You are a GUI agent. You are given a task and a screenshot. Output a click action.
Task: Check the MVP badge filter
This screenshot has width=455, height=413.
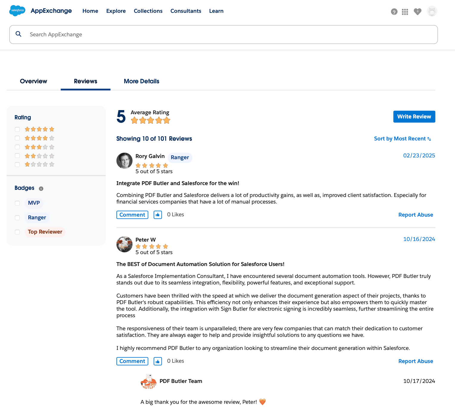[x=17, y=203]
